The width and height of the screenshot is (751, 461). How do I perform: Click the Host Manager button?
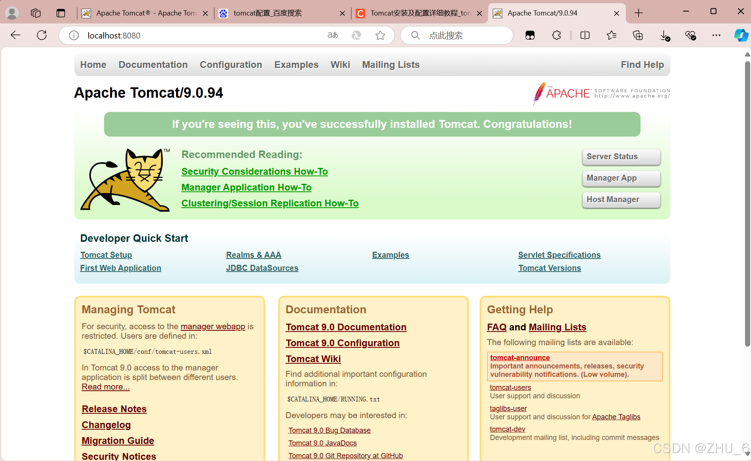(621, 200)
